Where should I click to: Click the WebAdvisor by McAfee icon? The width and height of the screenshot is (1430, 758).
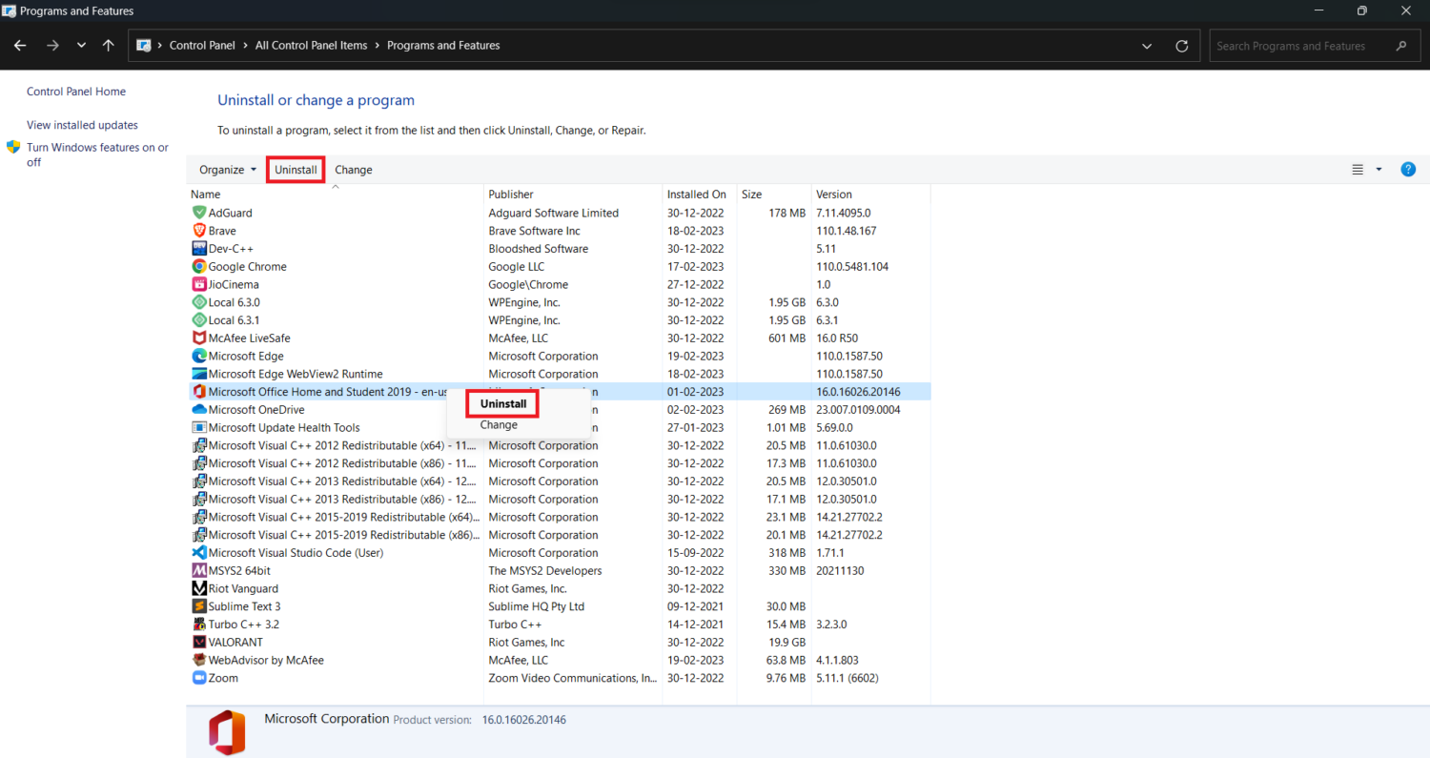199,660
